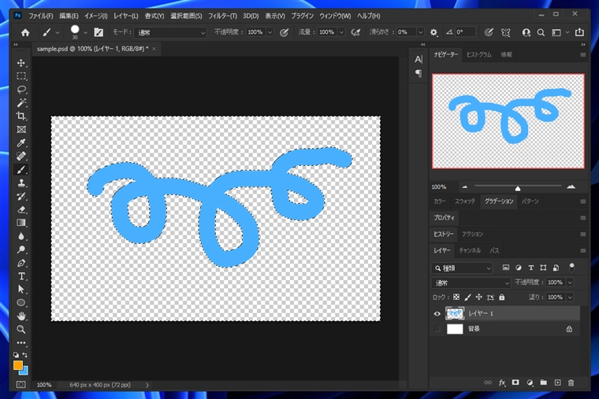
Task: Select the Horizontal Type tool
Action: click(21, 276)
